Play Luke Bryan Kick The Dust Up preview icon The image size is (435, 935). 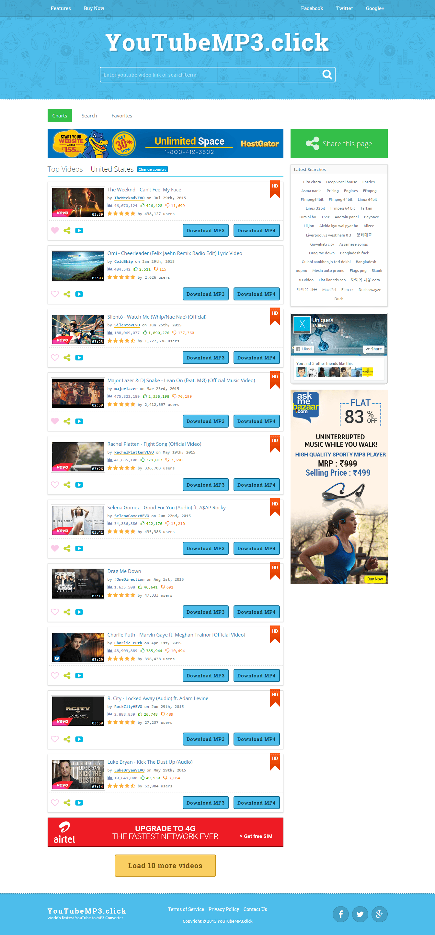click(x=79, y=803)
